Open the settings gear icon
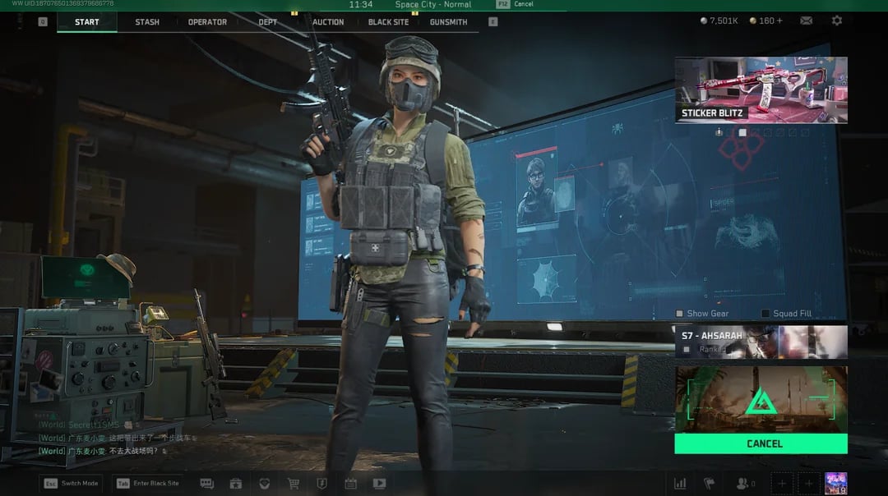This screenshot has width=888, height=496. pyautogui.click(x=836, y=21)
